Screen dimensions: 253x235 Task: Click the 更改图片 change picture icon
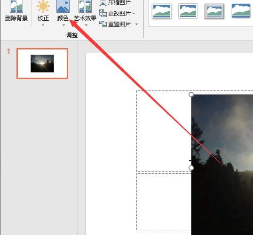point(103,13)
